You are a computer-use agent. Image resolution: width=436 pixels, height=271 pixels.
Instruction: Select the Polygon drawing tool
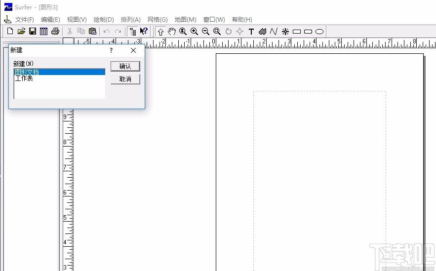click(x=263, y=32)
